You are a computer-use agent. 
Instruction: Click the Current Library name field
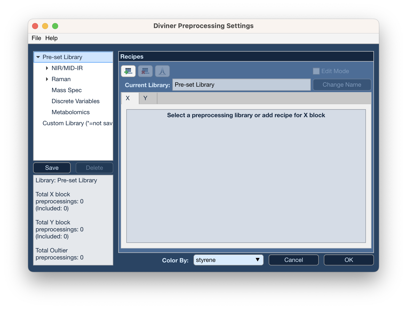(x=241, y=85)
